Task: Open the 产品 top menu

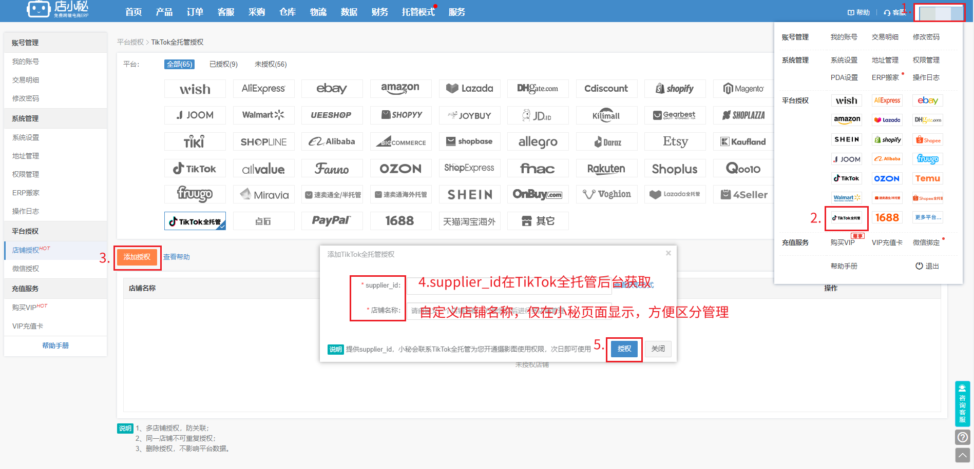Action: pos(164,12)
